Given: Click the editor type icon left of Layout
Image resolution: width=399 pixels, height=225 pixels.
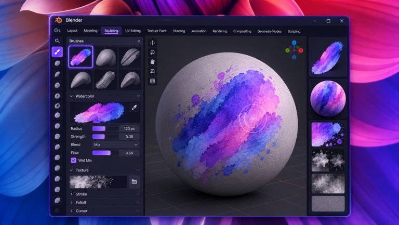Looking at the screenshot, I should pyautogui.click(x=57, y=31).
